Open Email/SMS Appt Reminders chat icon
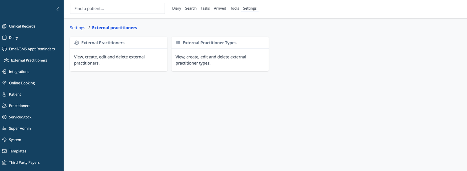This screenshot has height=171, width=467. 4,49
